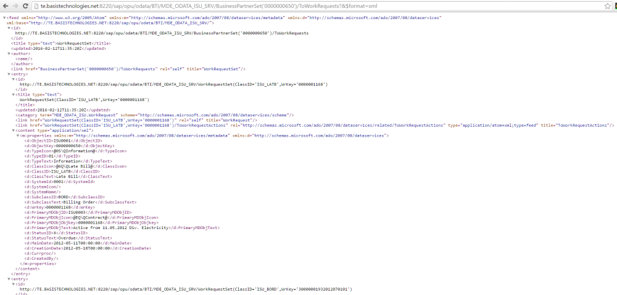Click the CreationDate value 2012-05-18T00:00:00

tap(88, 248)
